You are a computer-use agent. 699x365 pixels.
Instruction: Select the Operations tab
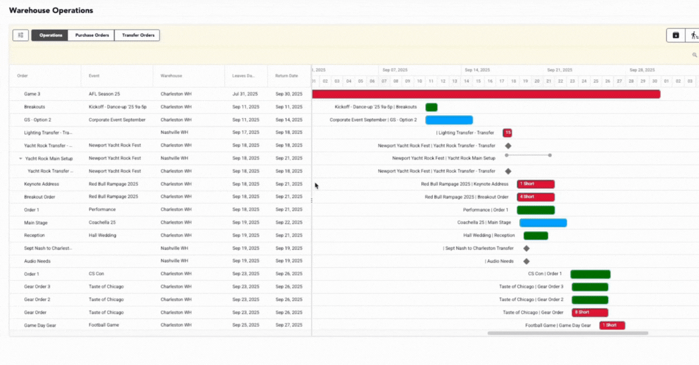50,36
